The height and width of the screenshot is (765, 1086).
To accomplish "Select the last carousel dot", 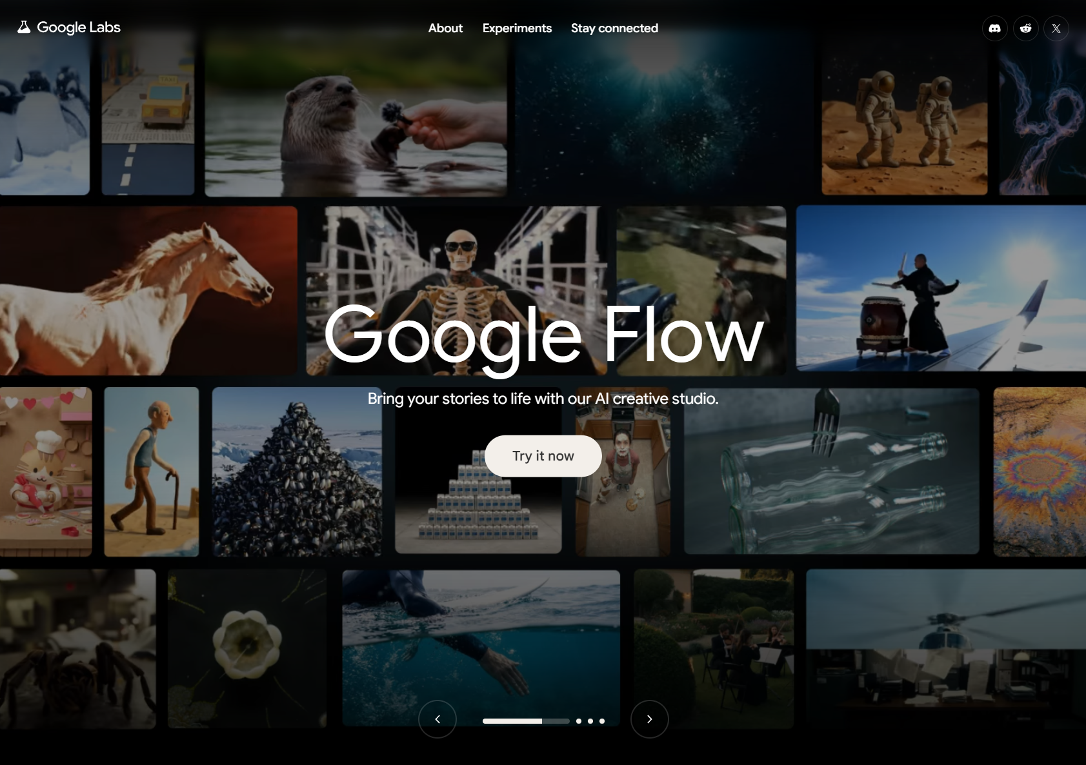I will tap(602, 721).
